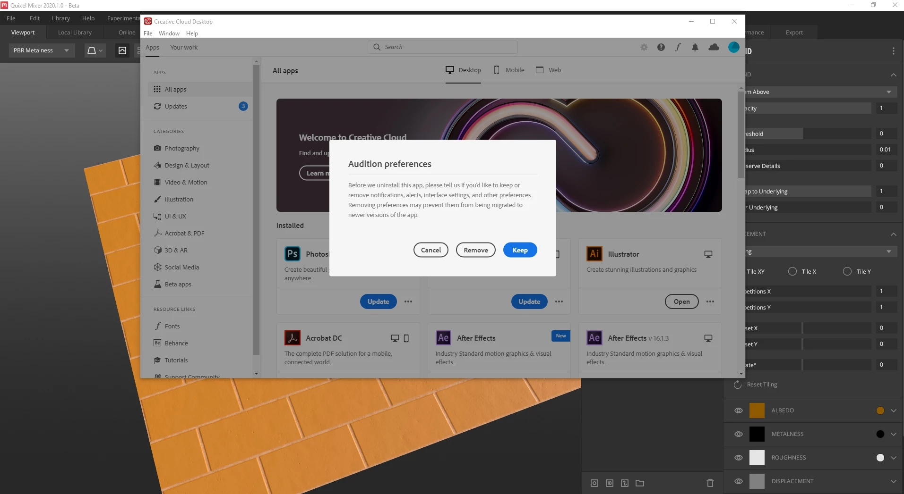Open the Mixer panel three-dot options menu
Image resolution: width=904 pixels, height=494 pixels.
(893, 51)
